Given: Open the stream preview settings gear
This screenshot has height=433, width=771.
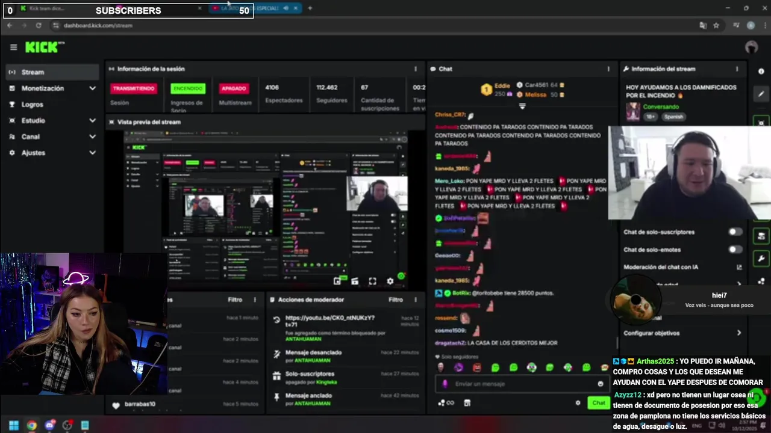Looking at the screenshot, I should (390, 281).
